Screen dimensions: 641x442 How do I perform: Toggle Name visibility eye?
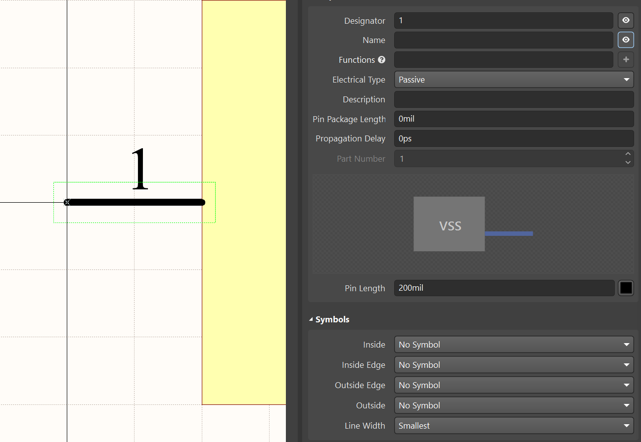pyautogui.click(x=626, y=40)
